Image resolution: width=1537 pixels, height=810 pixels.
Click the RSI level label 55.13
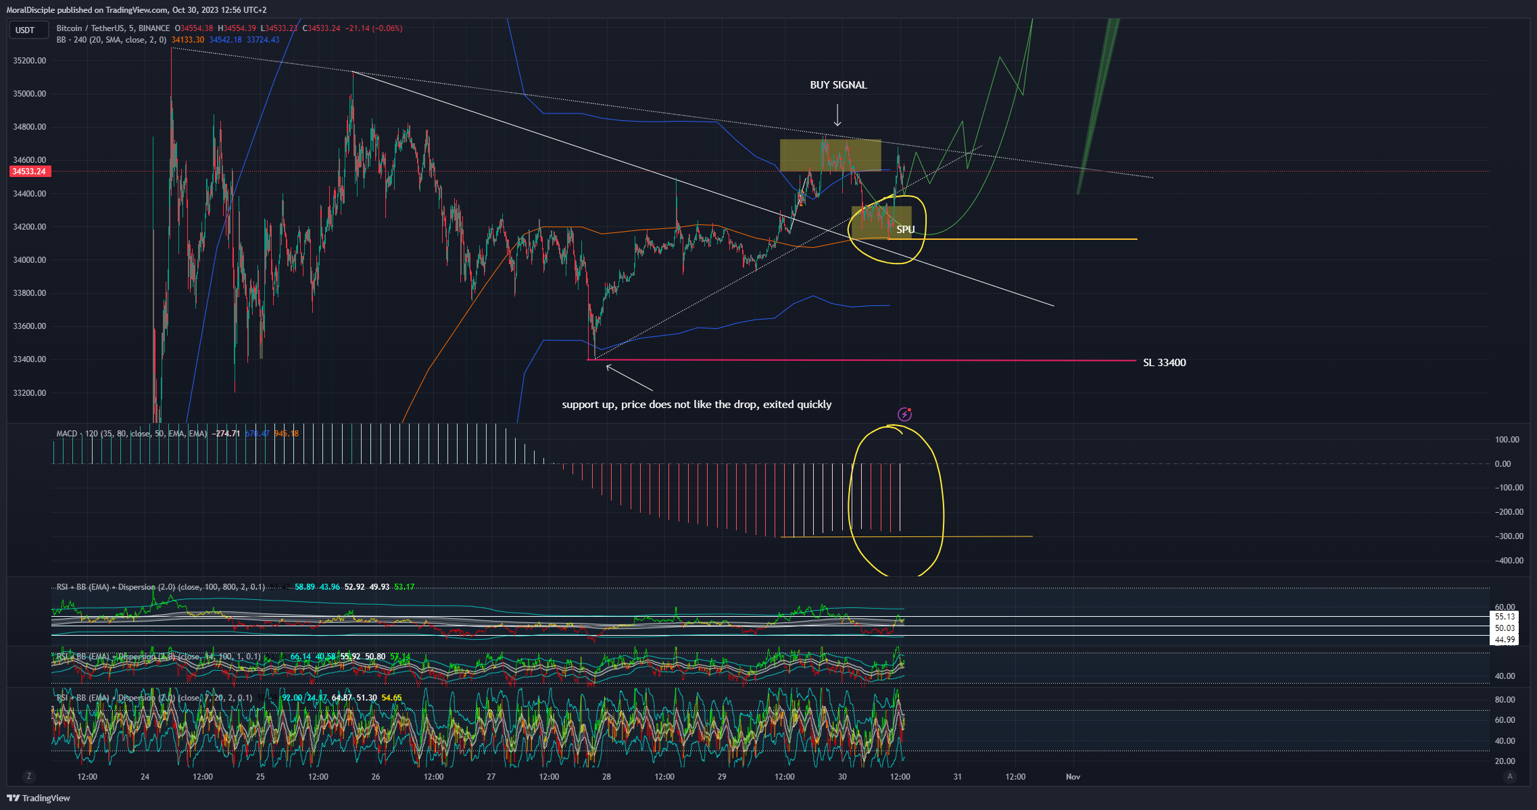coord(1505,617)
